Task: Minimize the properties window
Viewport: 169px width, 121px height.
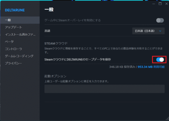Action: click(154, 4)
